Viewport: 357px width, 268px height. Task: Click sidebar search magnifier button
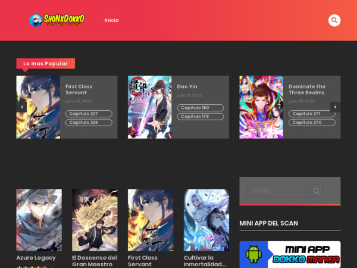coord(317,191)
